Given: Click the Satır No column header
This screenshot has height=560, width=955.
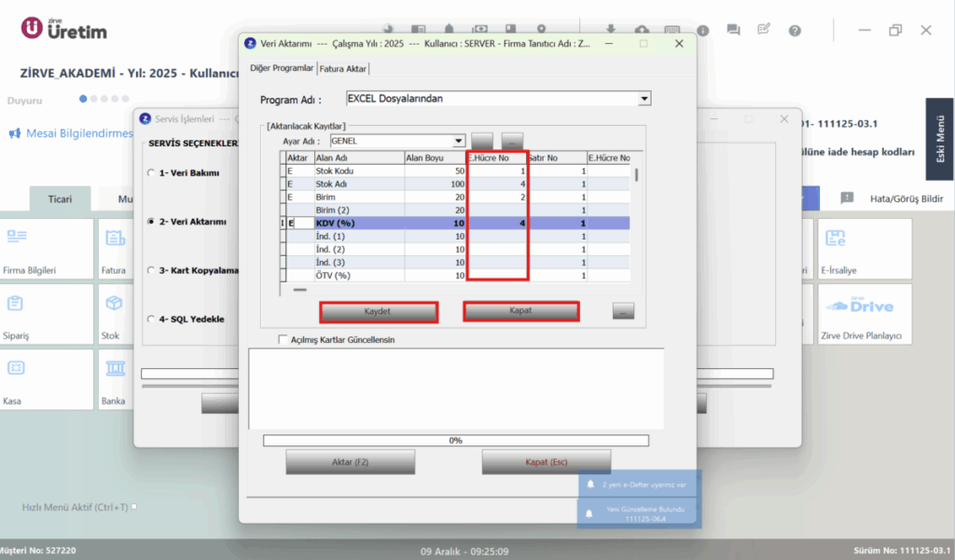Looking at the screenshot, I should [x=557, y=157].
